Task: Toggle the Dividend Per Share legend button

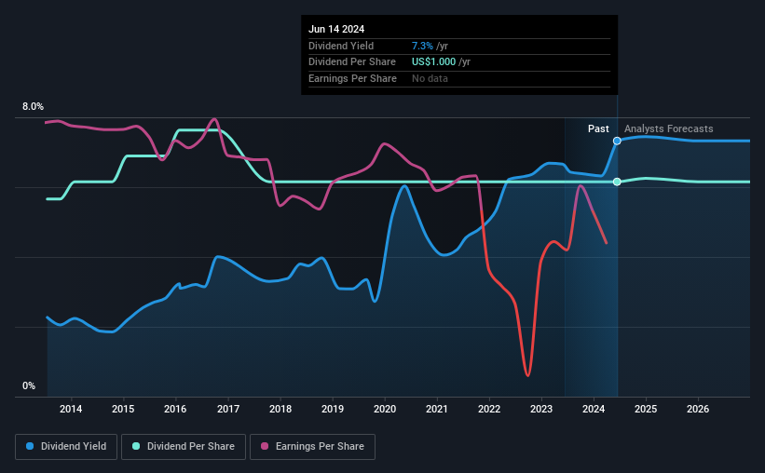Action: [x=184, y=446]
